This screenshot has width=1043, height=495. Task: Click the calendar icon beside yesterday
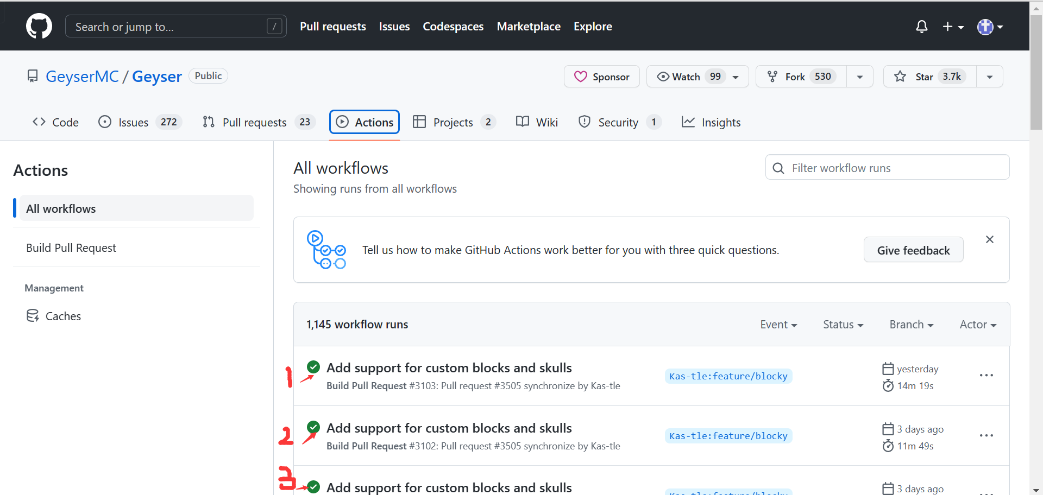click(888, 369)
